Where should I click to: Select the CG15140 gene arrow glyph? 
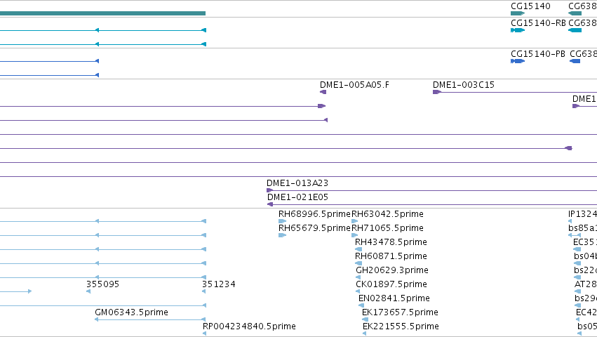[518, 13]
